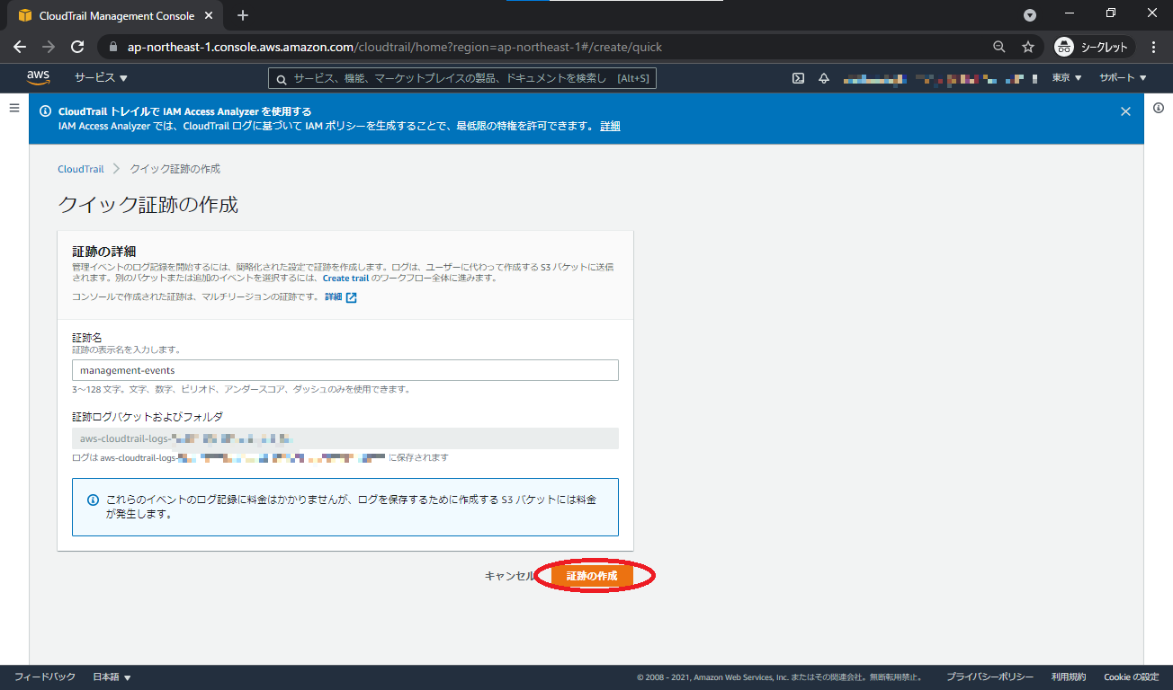Image resolution: width=1173 pixels, height=690 pixels.
Task: Dismiss the IAM Access Analyzer banner
Action: [x=1125, y=111]
